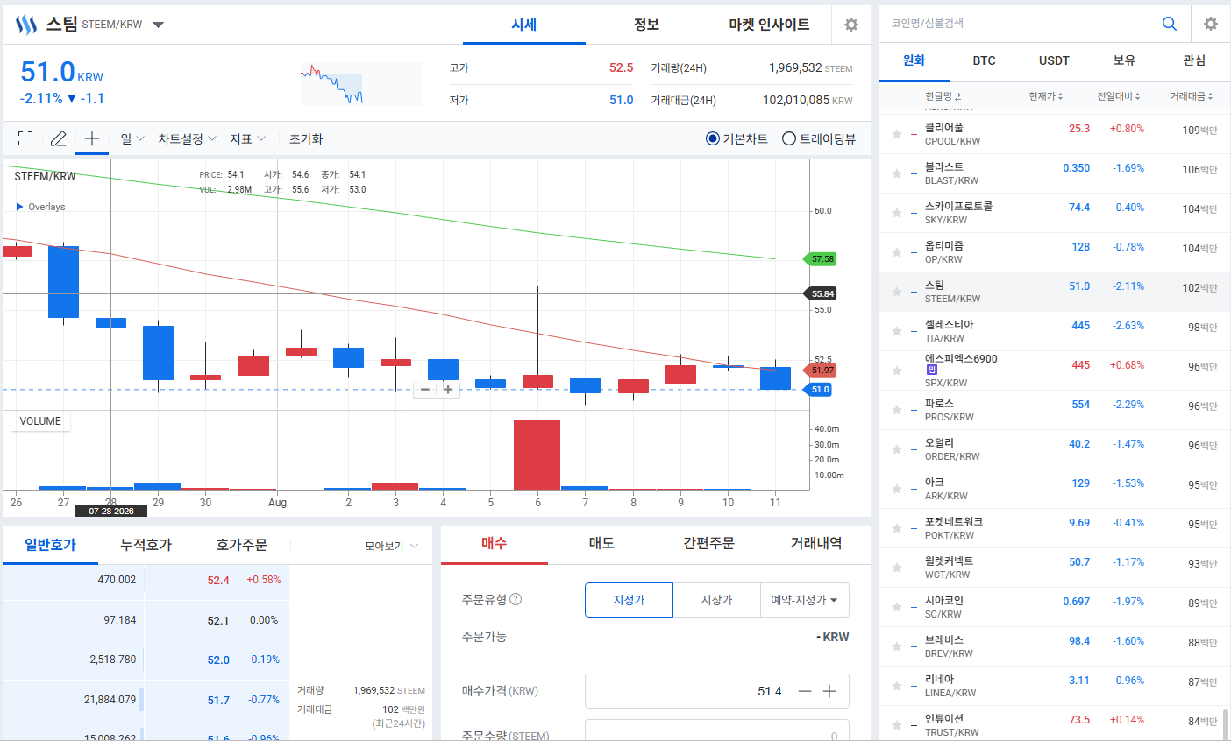1231x741 pixels.
Task: Toggle fullscreen chart mode
Action: click(25, 138)
